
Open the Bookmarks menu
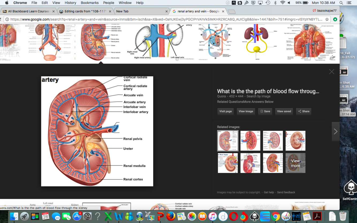(x=90, y=3)
